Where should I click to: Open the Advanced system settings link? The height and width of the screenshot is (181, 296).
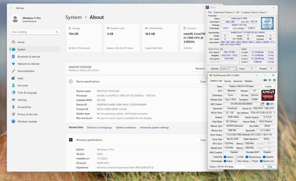(154, 128)
